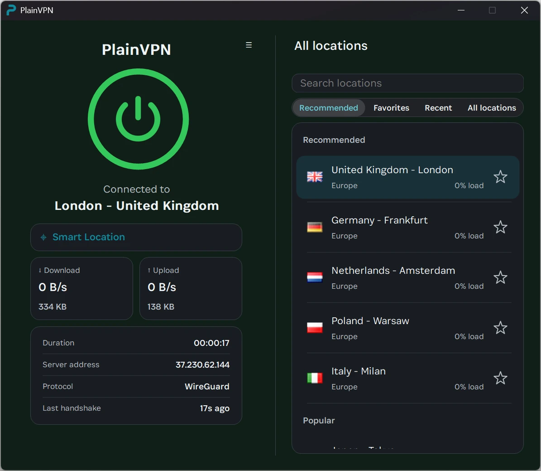Disconnect using the green power button

(138, 119)
